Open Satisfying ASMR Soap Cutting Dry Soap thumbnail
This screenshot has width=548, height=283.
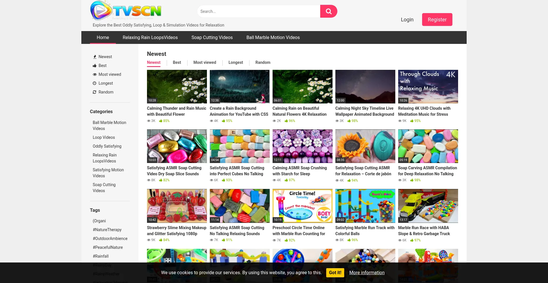(x=177, y=146)
